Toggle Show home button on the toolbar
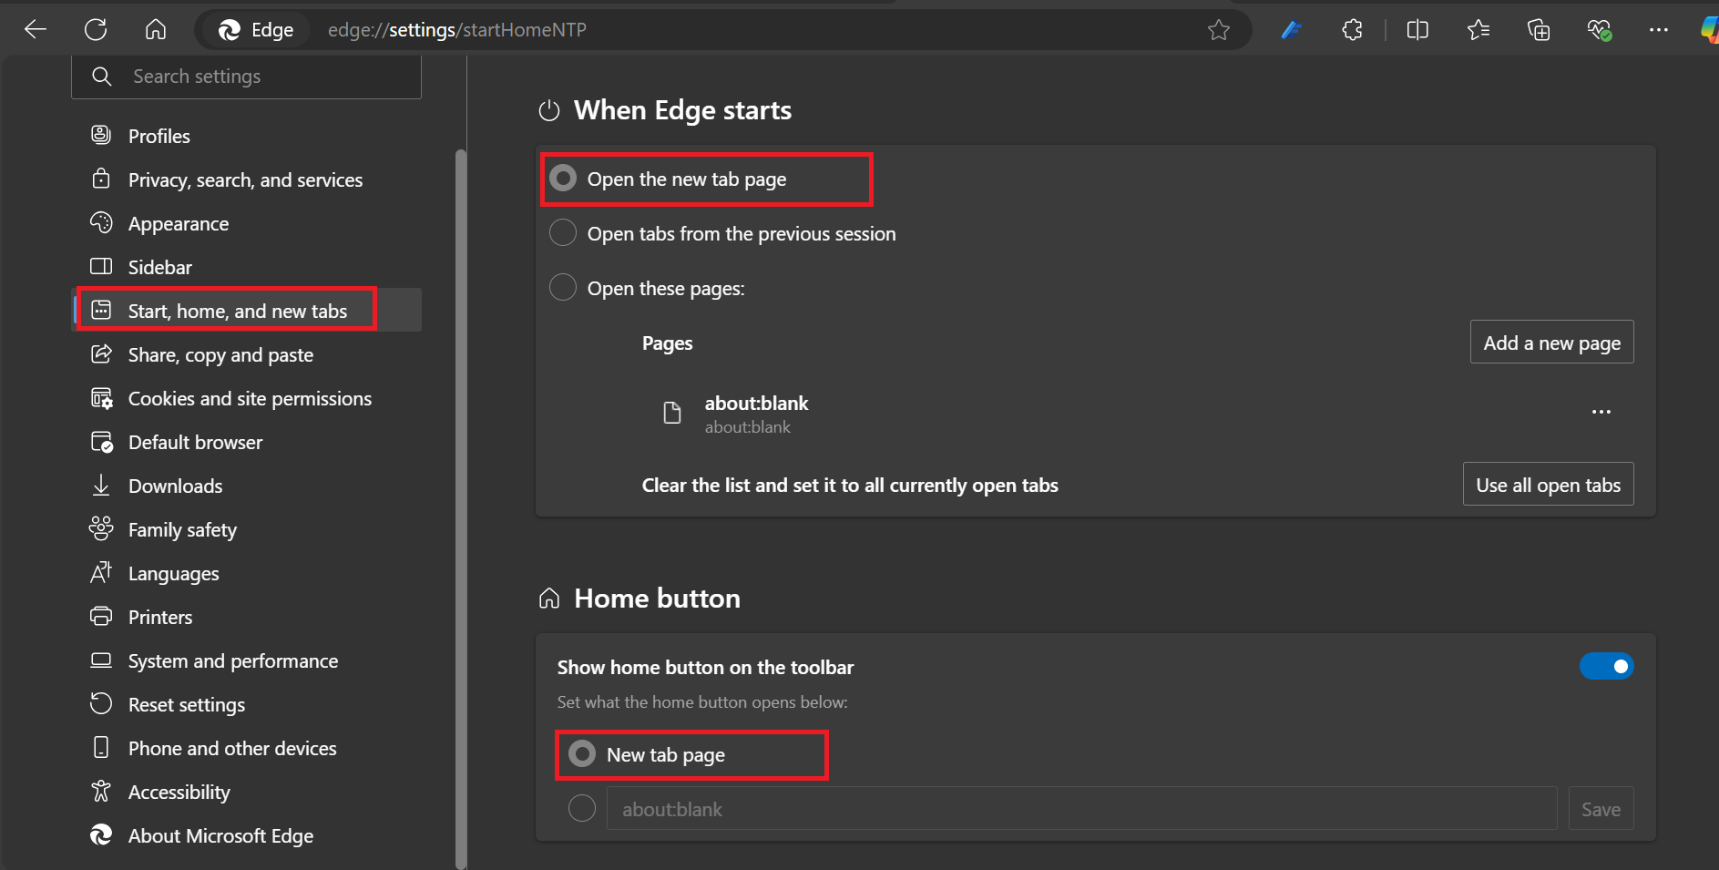 tap(1607, 666)
